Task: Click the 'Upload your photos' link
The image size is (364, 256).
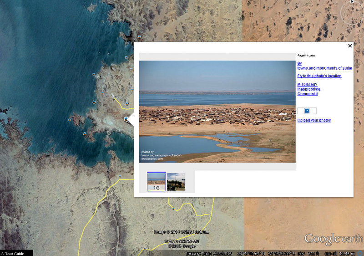Action: point(314,120)
